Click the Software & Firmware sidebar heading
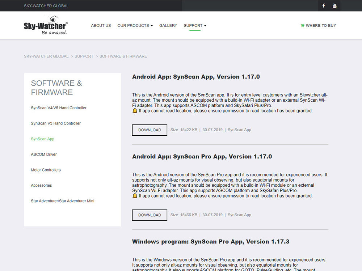This screenshot has width=362, height=271. (x=56, y=88)
